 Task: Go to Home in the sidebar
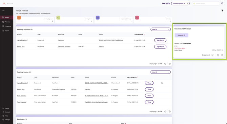coord(6,18)
